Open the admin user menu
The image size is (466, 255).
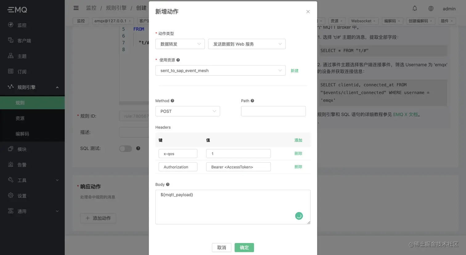tap(449, 9)
